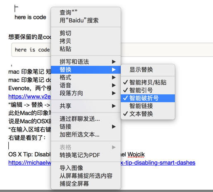This screenshot has width=213, height=192.
Task: Click 导入图像 in the context menu
Action: (86, 168)
